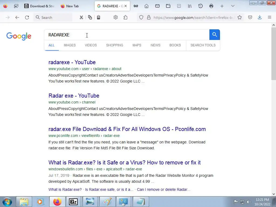Viewport: 276px width, 207px height.
Task: Close the RADAREXE tab
Action: (126, 6)
